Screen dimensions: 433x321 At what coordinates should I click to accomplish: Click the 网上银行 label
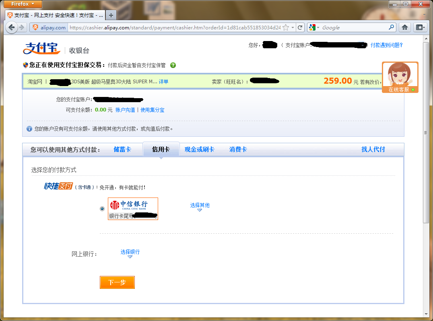[84, 254]
